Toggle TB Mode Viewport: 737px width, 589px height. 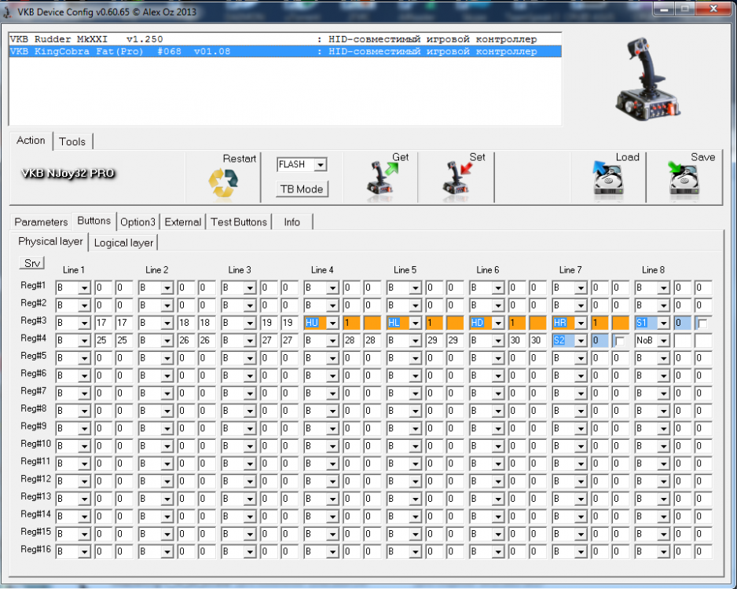click(301, 189)
